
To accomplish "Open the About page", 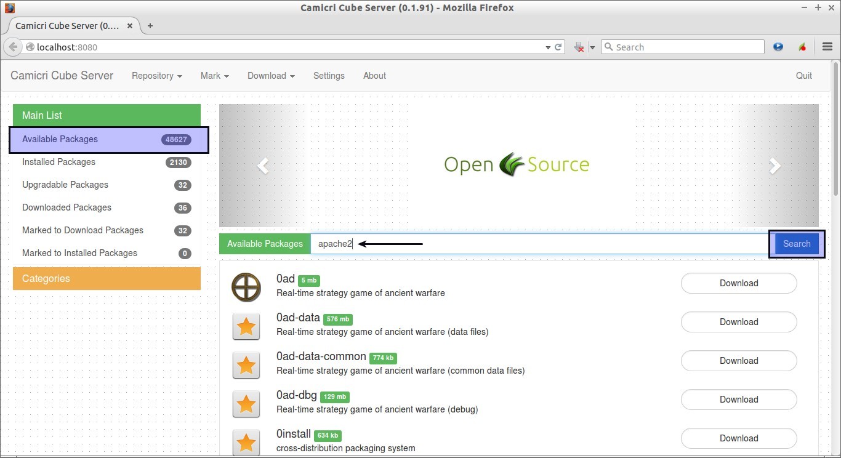I will tap(374, 76).
